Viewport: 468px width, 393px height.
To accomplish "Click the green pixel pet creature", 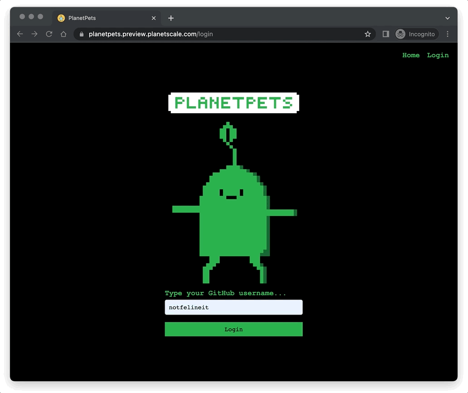I will pyautogui.click(x=234, y=202).
